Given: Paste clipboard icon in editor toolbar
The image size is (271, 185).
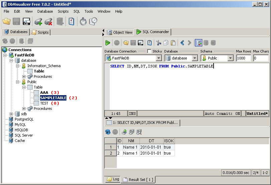Looking at the screenshot, I should pos(173,43).
